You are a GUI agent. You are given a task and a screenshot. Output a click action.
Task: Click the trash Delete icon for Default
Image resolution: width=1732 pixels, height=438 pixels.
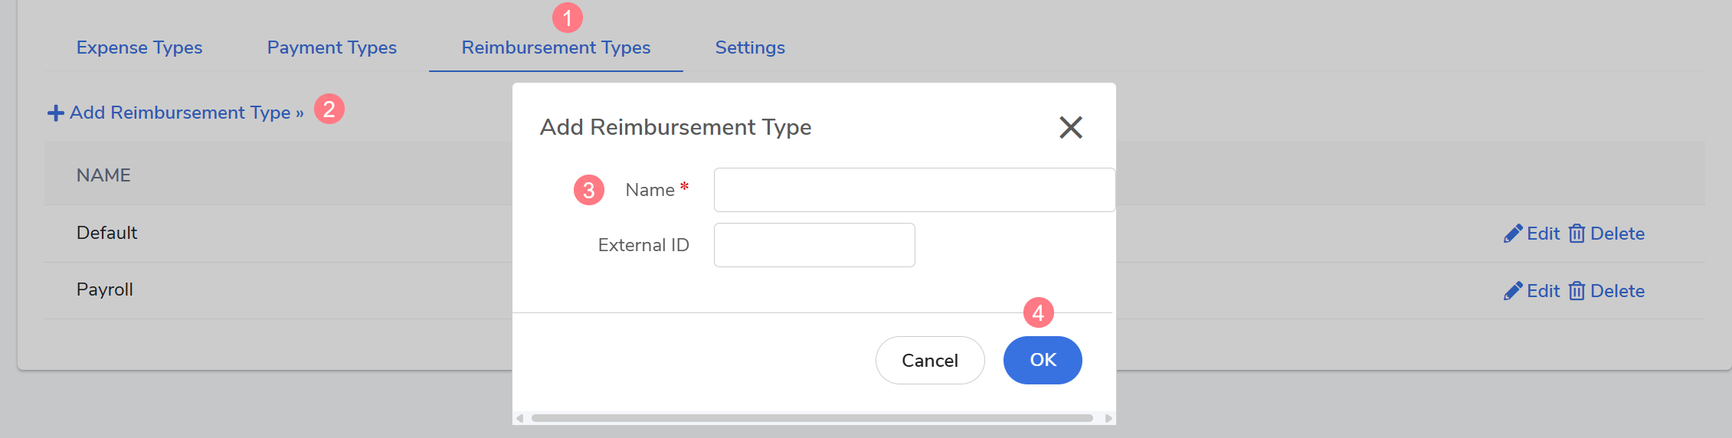point(1576,234)
